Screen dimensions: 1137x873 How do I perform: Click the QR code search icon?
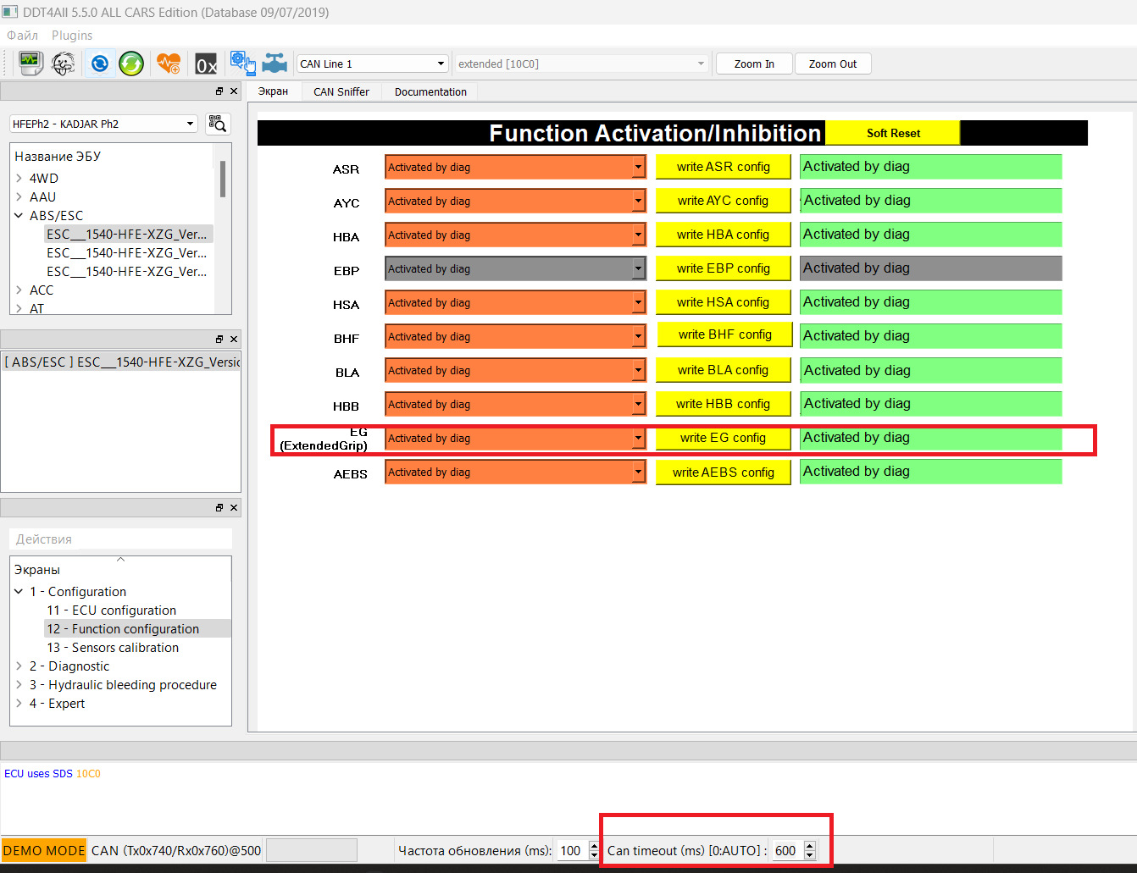tap(218, 124)
